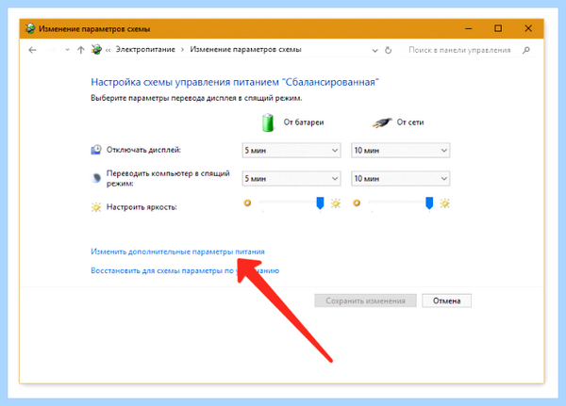This screenshot has height=406, width=566.
Task: Click the sleep moon icon
Action: [x=96, y=178]
